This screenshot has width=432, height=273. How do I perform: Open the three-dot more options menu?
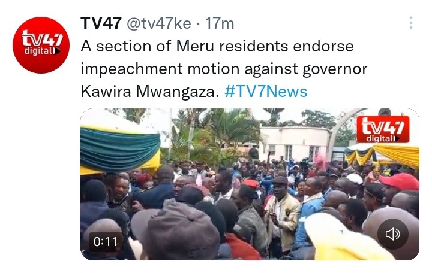pyautogui.click(x=411, y=23)
